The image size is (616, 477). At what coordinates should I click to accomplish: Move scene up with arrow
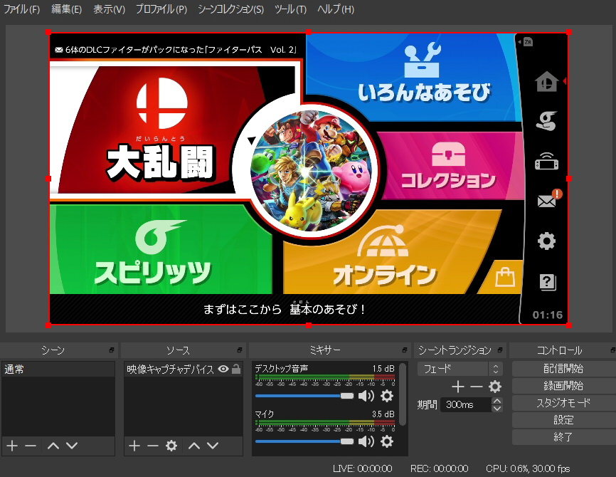[53, 446]
